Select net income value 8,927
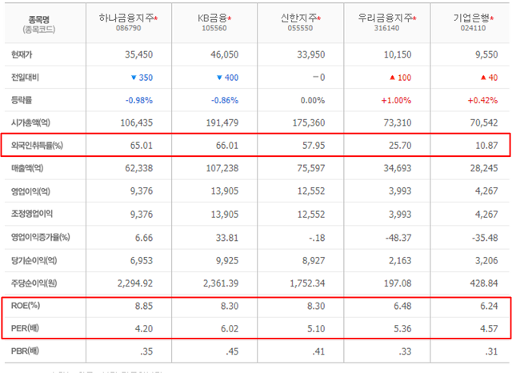512x373 pixels. tap(314, 261)
